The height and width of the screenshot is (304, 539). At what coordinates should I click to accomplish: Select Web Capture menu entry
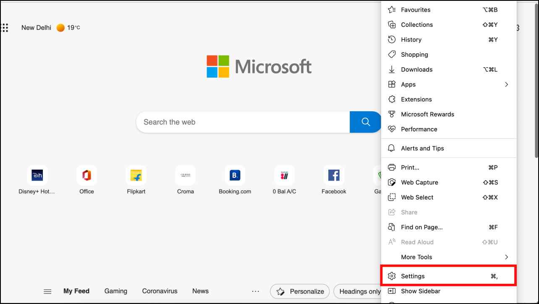(449, 182)
